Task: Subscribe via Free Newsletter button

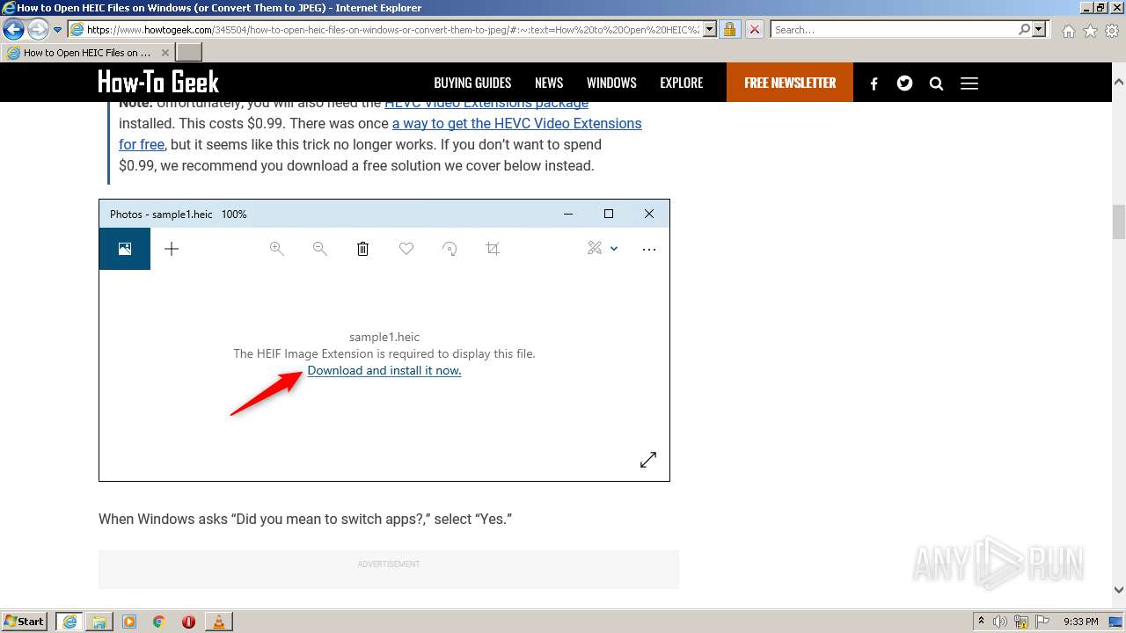Action: (790, 83)
